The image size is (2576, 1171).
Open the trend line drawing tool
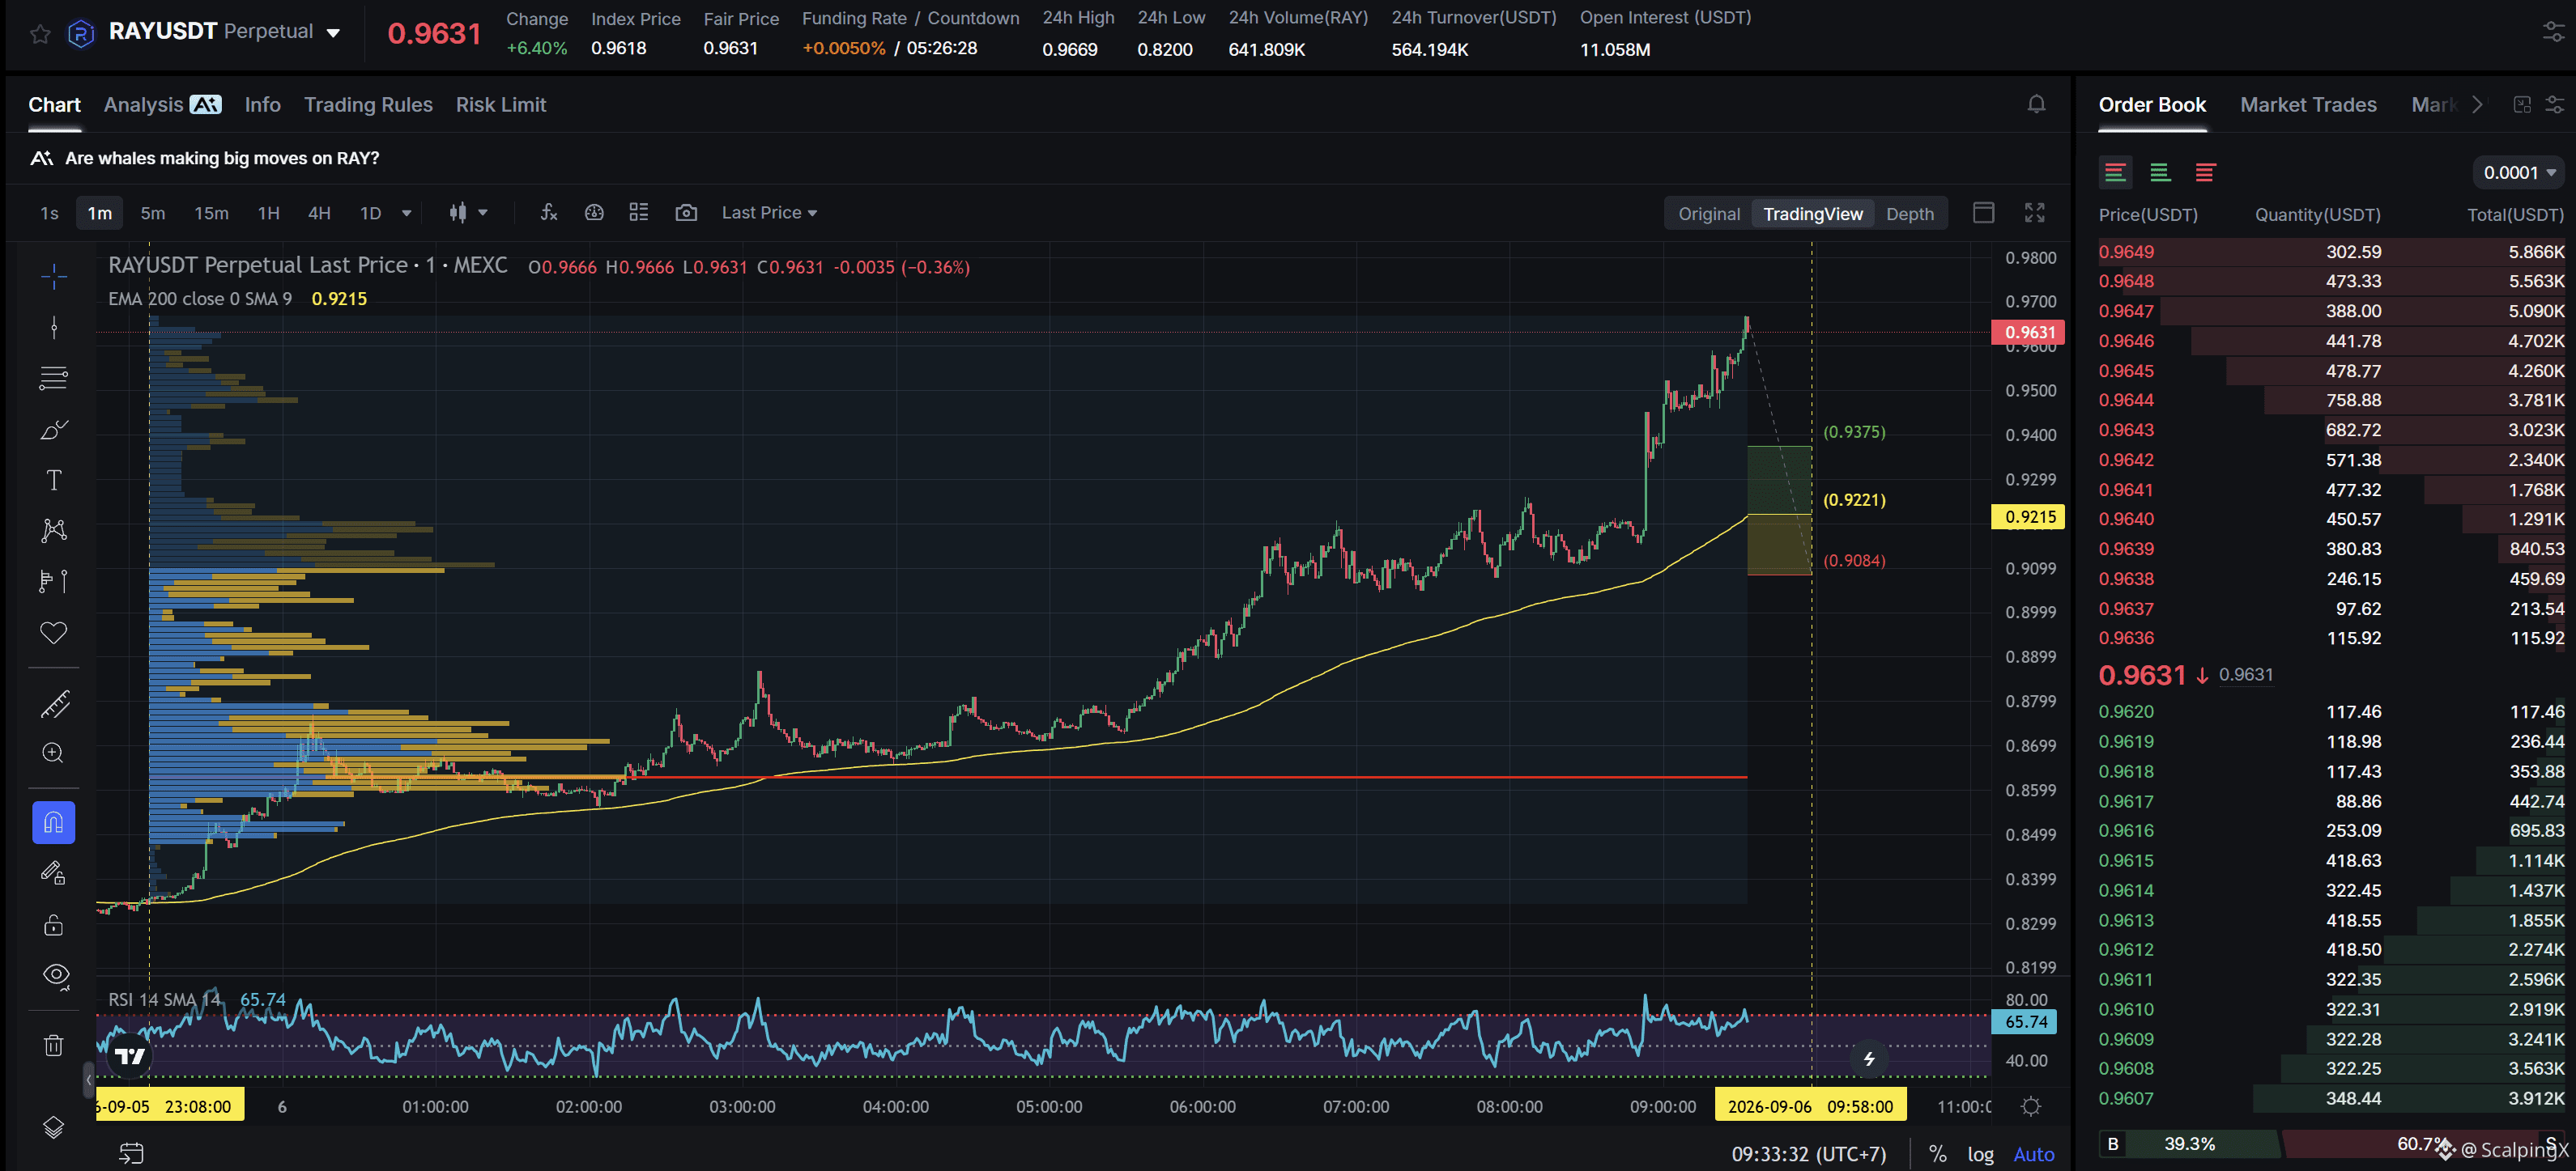(54, 327)
